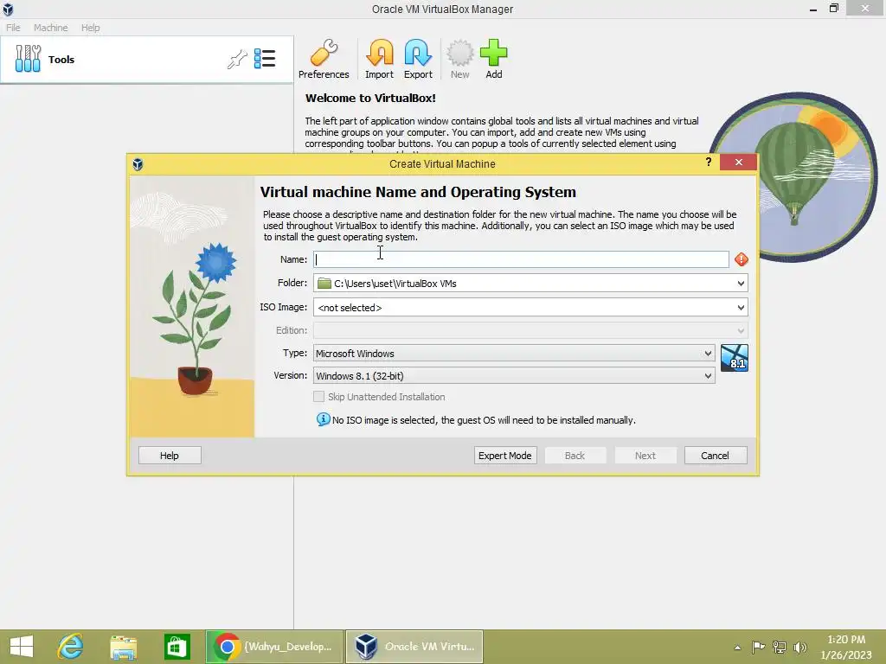Launch Internet Explorer from taskbar

click(71, 647)
